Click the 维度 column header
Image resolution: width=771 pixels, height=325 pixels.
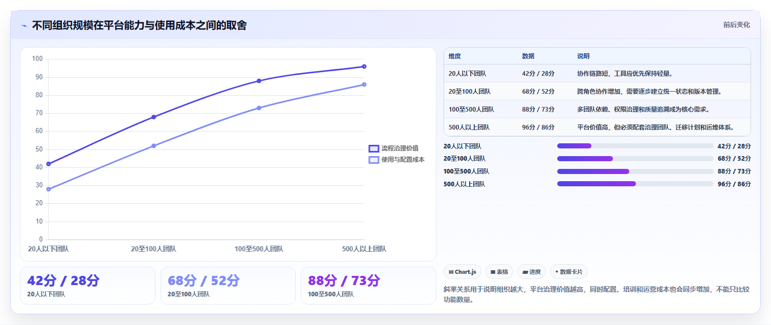(x=455, y=56)
